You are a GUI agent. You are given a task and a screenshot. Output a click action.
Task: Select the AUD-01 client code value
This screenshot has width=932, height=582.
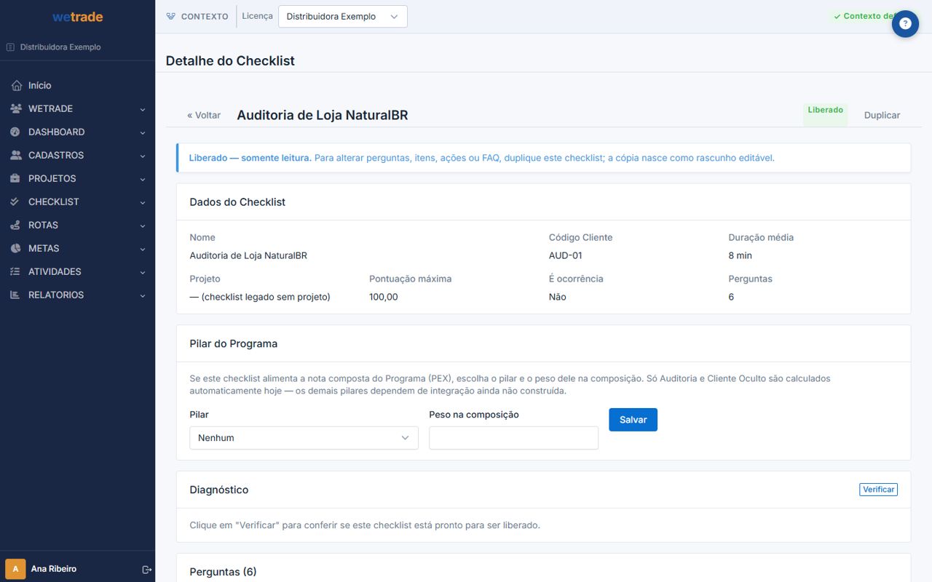click(566, 255)
